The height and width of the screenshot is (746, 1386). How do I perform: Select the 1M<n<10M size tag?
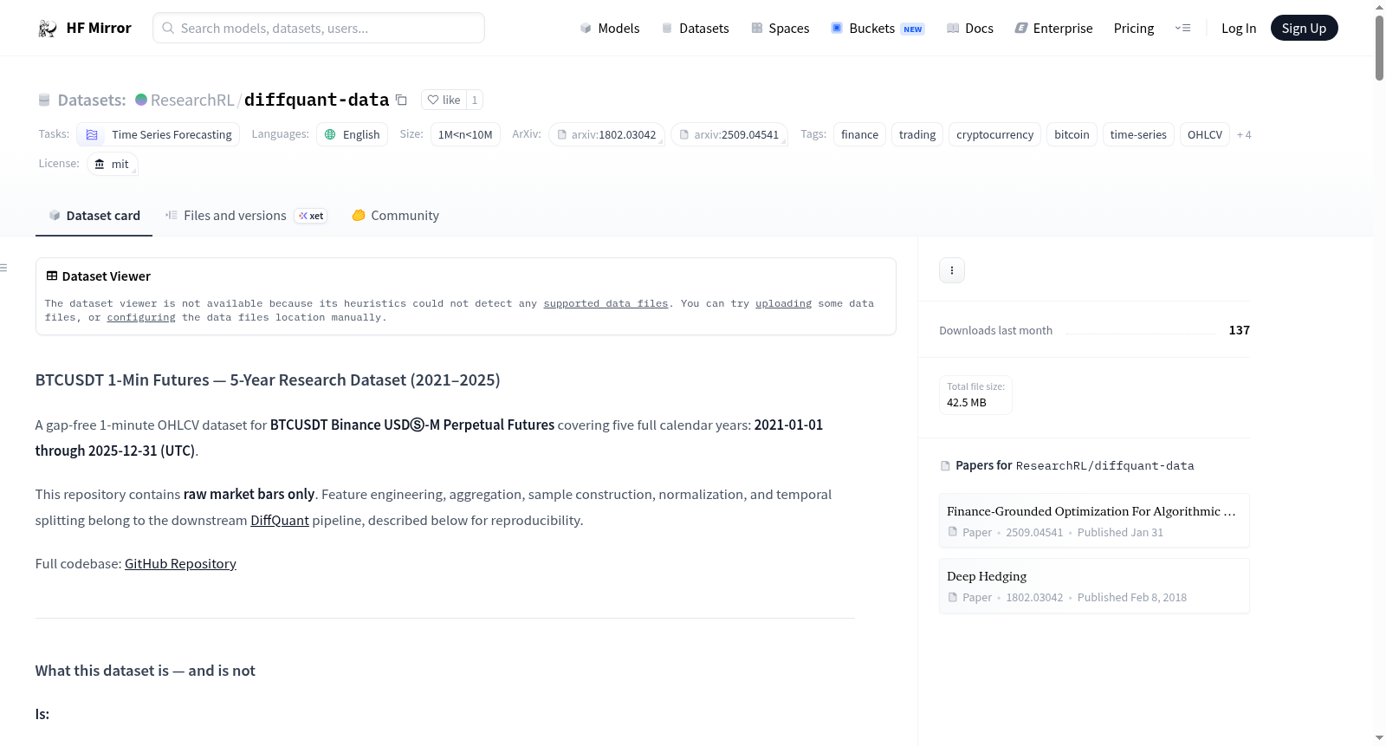[465, 134]
